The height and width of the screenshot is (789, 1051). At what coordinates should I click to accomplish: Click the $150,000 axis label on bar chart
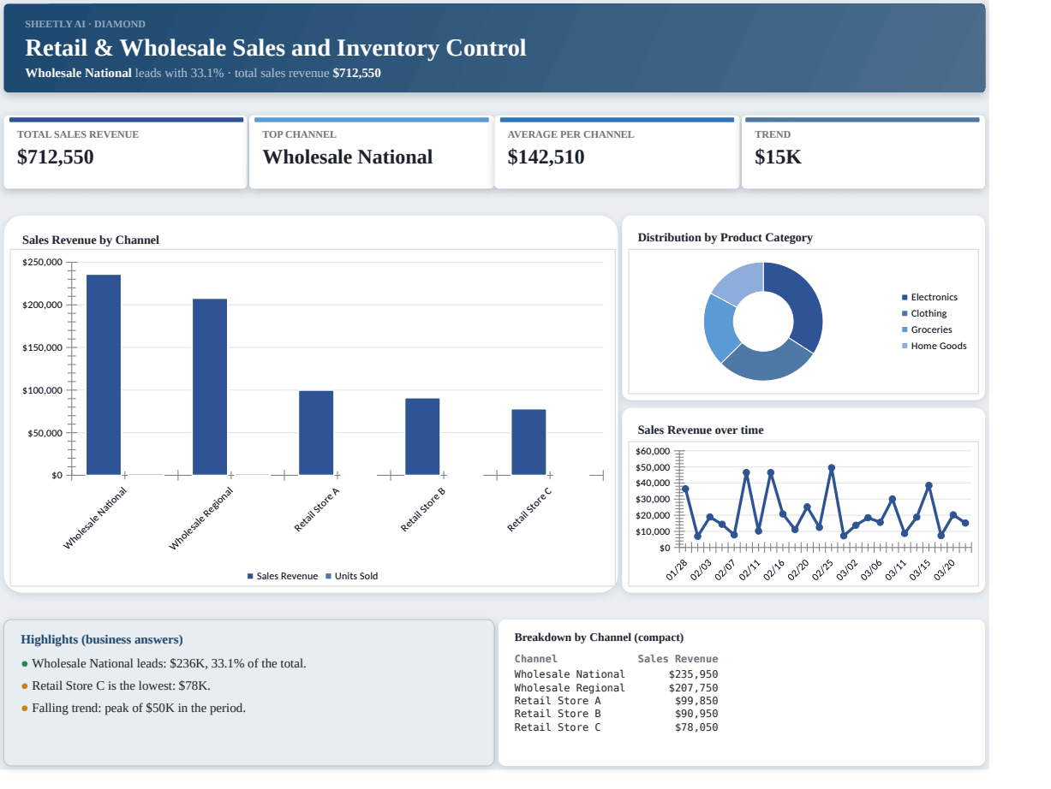coord(42,347)
